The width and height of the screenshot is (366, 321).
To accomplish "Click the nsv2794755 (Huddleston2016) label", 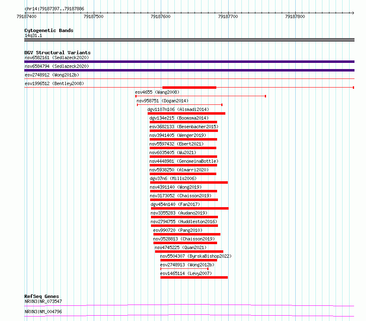I will coord(184,222).
